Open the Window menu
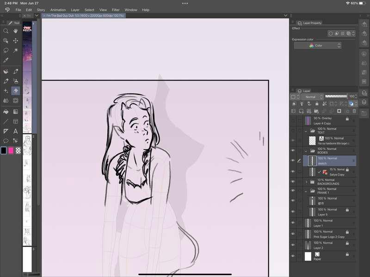370x277 pixels. point(131,10)
